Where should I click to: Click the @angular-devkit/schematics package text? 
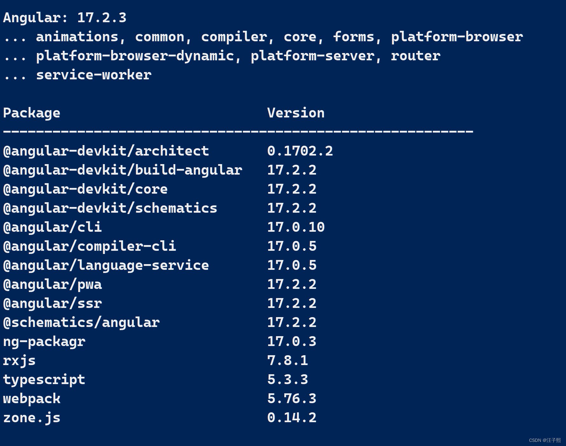(x=110, y=208)
